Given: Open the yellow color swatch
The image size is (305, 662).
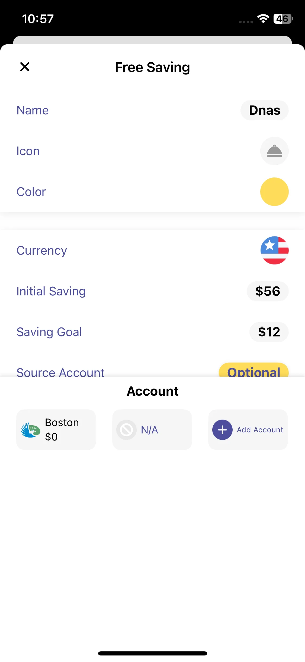Looking at the screenshot, I should [274, 192].
